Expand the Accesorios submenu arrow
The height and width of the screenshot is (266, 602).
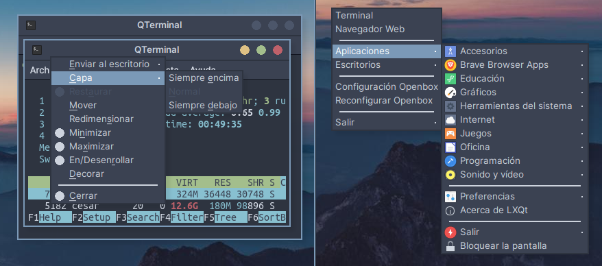coord(582,51)
